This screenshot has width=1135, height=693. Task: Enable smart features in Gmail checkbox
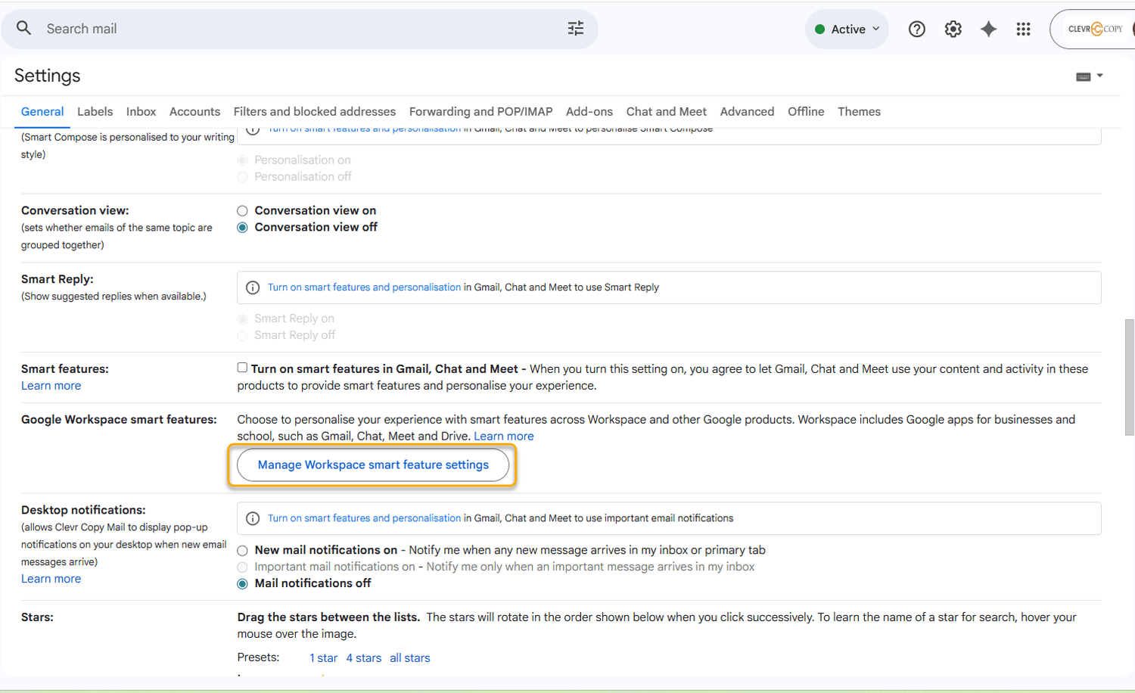[x=242, y=368]
